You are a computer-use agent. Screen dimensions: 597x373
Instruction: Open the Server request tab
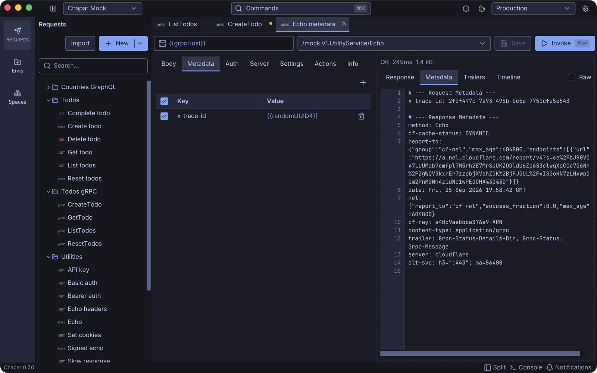tap(259, 64)
